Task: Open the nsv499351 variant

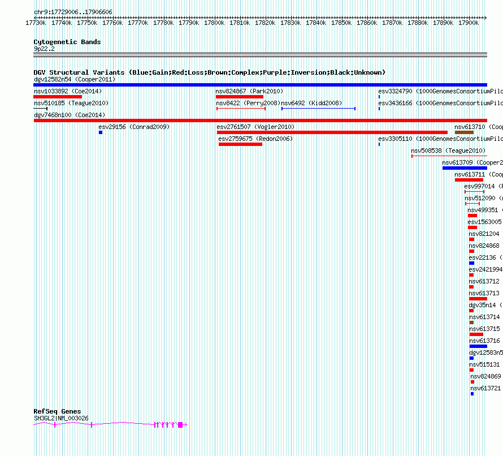Action: 472,216
